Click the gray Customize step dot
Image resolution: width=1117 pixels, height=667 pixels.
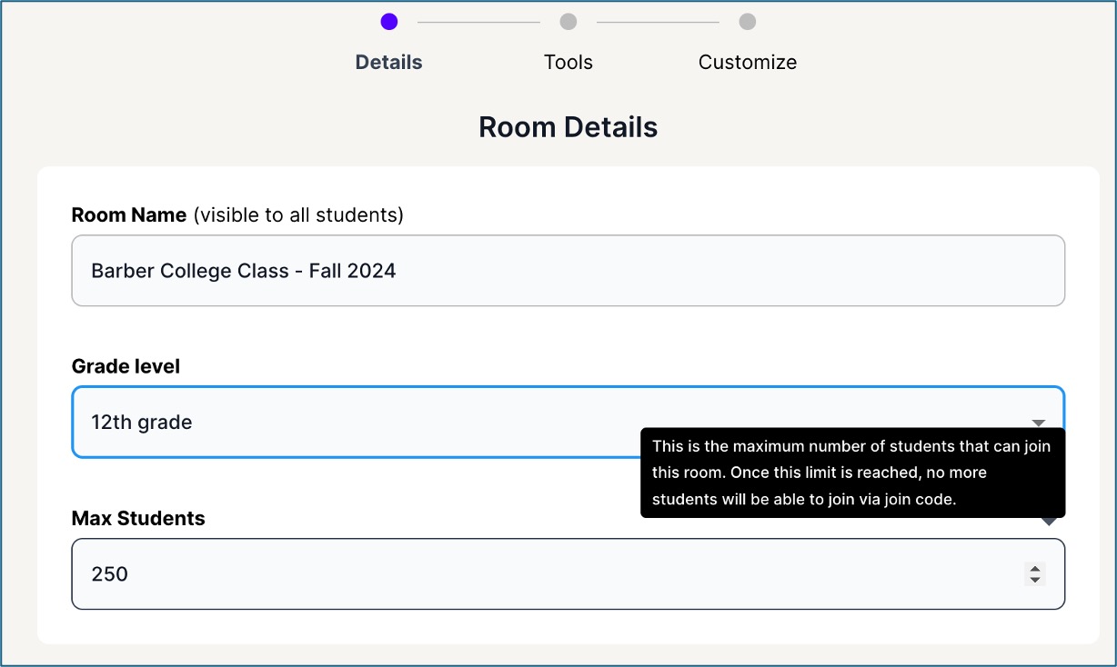coord(747,22)
